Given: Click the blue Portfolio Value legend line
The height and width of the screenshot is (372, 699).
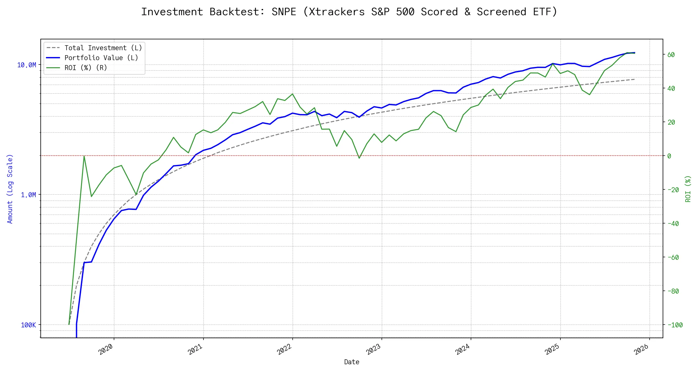Looking at the screenshot, I should click(x=53, y=58).
